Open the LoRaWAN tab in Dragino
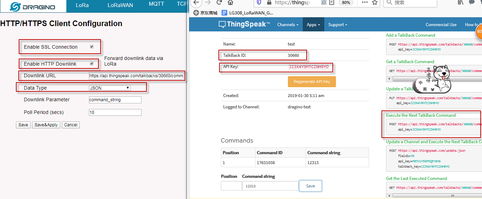Image resolution: width=482 pixels, height=199 pixels. [x=120, y=5]
